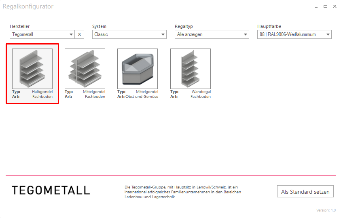Open the System dropdown showing Classic
Viewport: 341px width, 218px height.
(x=129, y=34)
